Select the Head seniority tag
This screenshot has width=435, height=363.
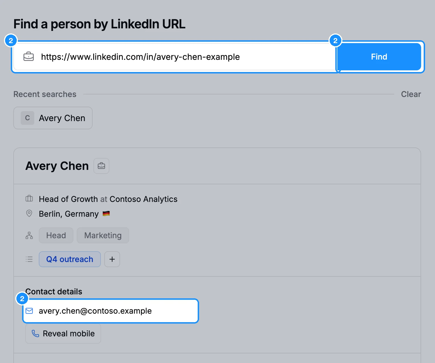point(56,235)
